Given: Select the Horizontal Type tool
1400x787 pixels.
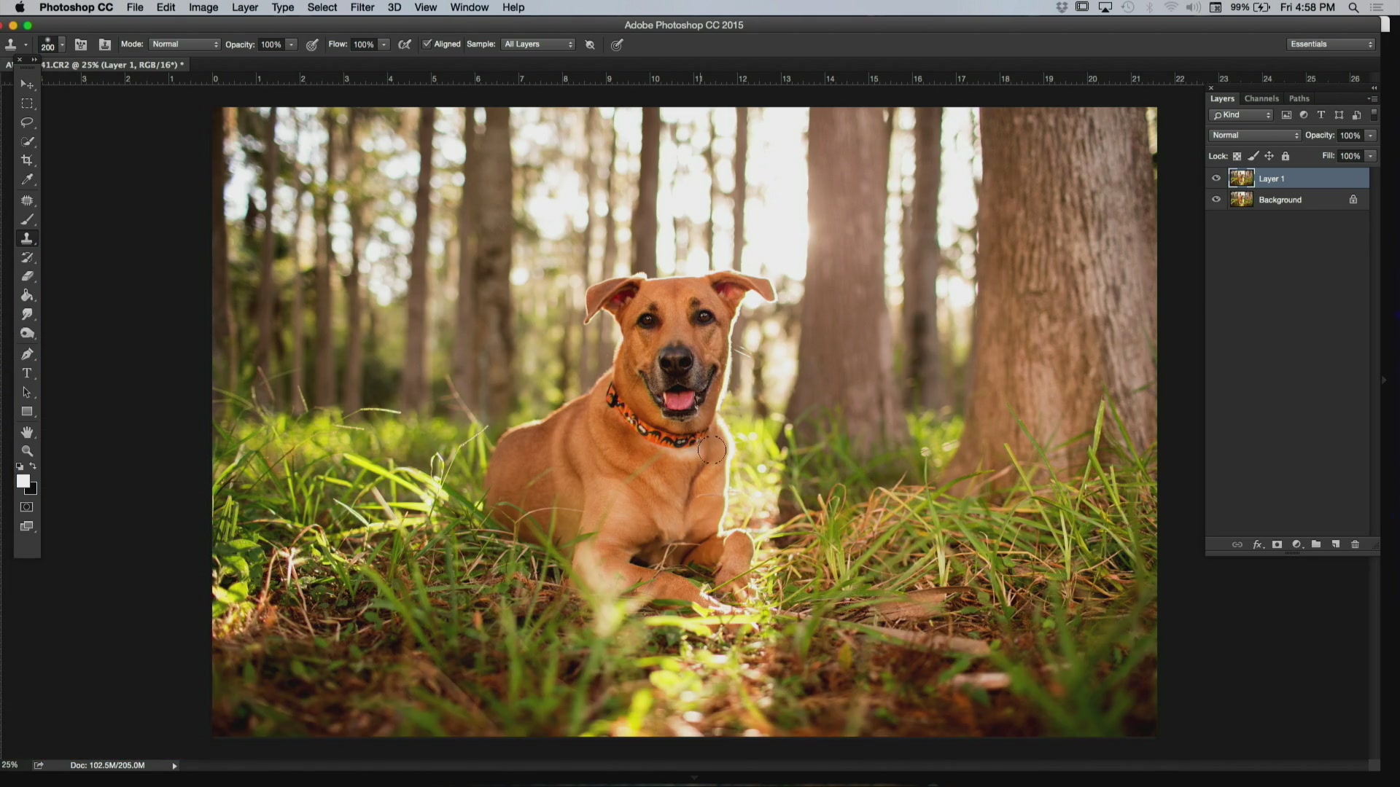Looking at the screenshot, I should [x=27, y=373].
